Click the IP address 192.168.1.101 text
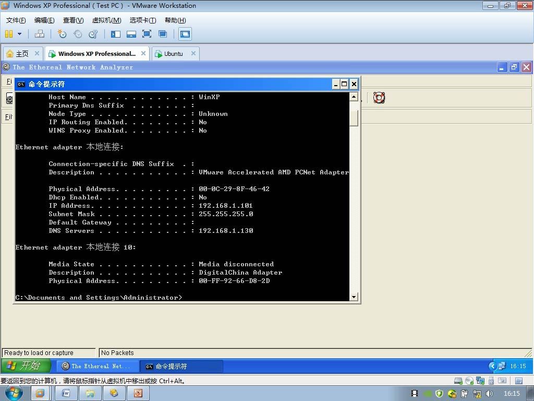 (225, 206)
